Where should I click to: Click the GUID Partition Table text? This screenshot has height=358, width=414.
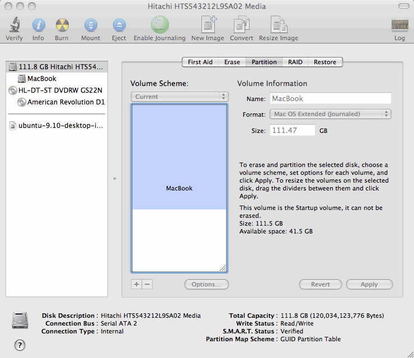(310, 339)
